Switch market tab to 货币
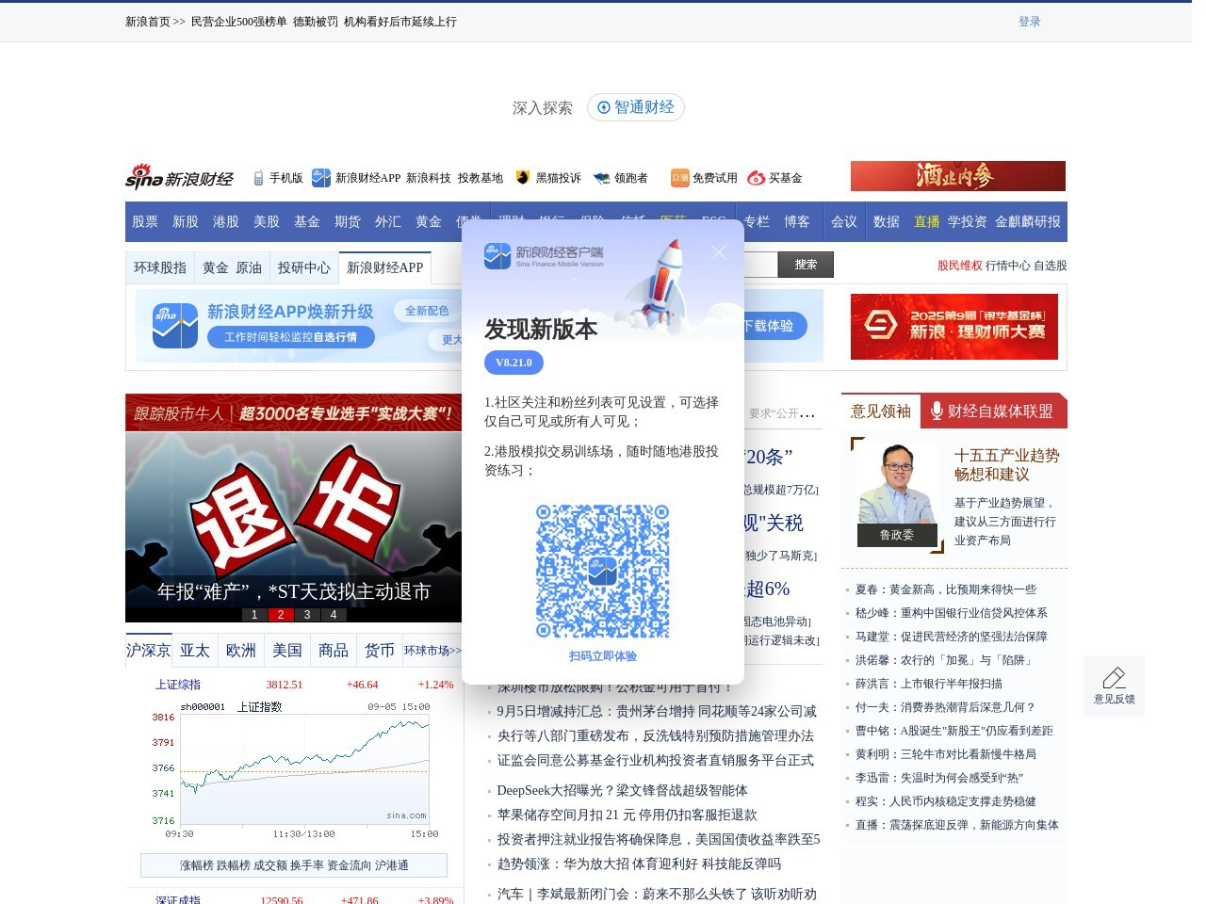Screen dimensions: 1206x904 pos(380,651)
